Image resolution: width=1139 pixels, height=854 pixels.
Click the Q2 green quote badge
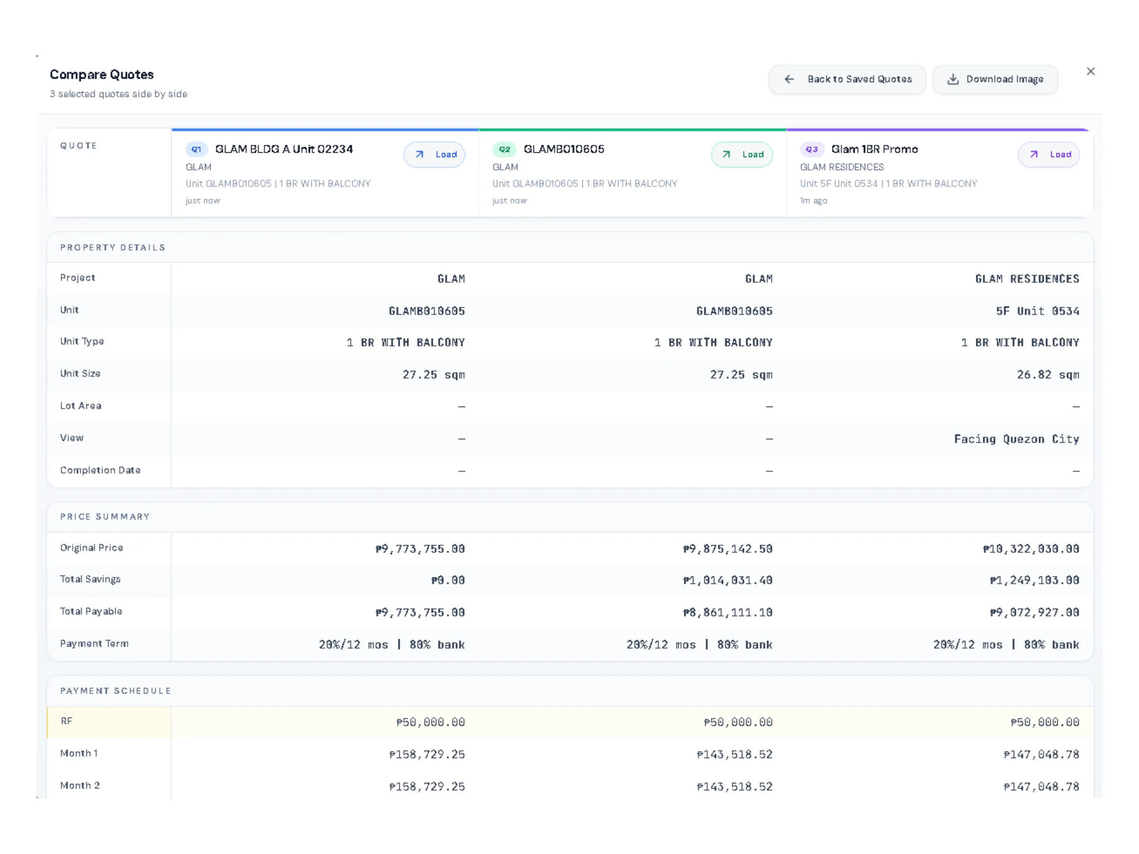[504, 149]
